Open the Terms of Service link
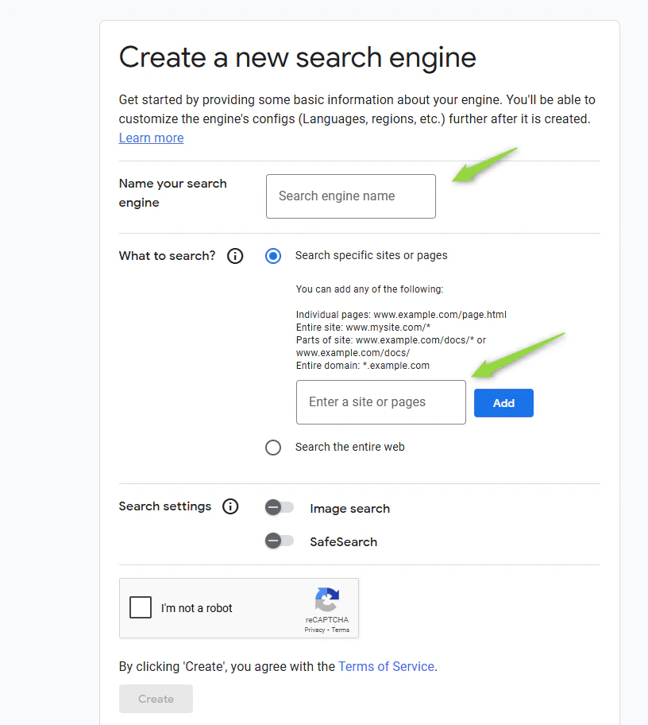648x725 pixels. click(x=386, y=666)
